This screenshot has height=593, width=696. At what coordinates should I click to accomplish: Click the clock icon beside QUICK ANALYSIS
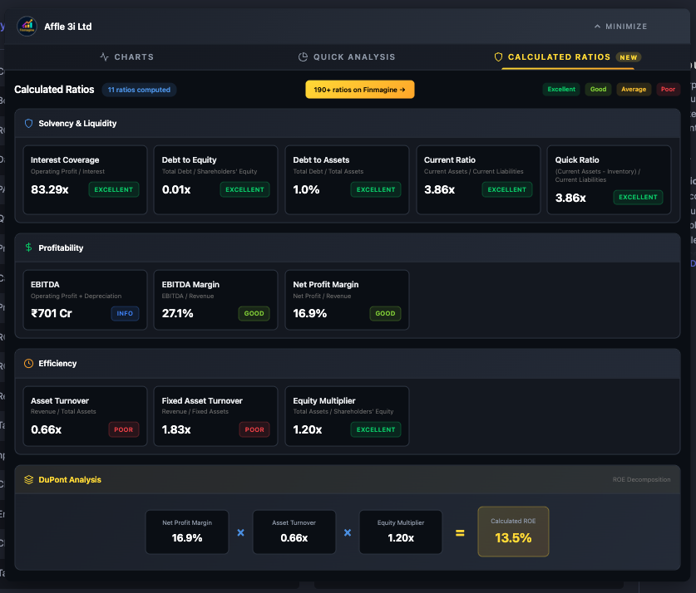click(x=302, y=57)
